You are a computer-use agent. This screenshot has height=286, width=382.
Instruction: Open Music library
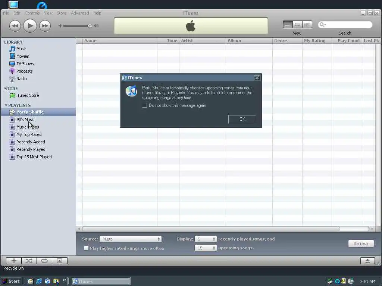21,49
